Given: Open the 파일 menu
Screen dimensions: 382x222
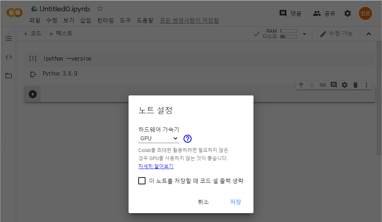Looking at the screenshot, I should point(35,20).
